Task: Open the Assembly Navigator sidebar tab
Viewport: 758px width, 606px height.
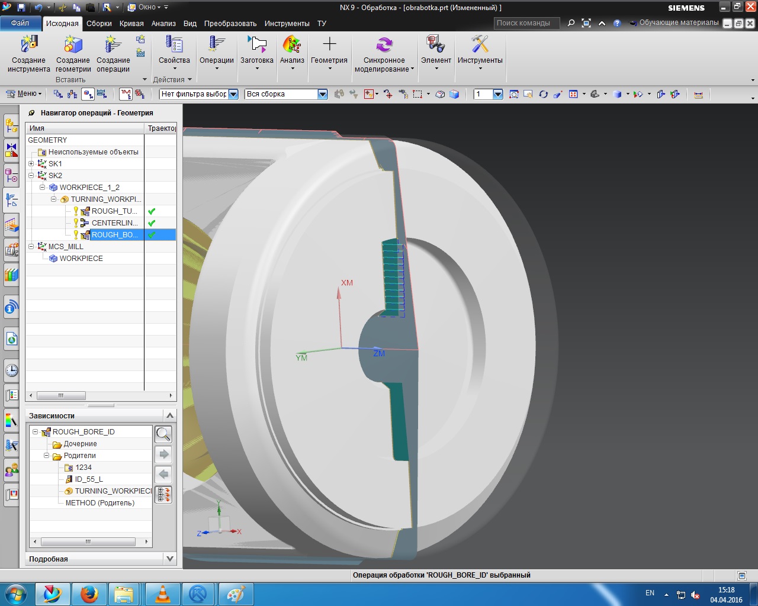Action: pyautogui.click(x=11, y=125)
